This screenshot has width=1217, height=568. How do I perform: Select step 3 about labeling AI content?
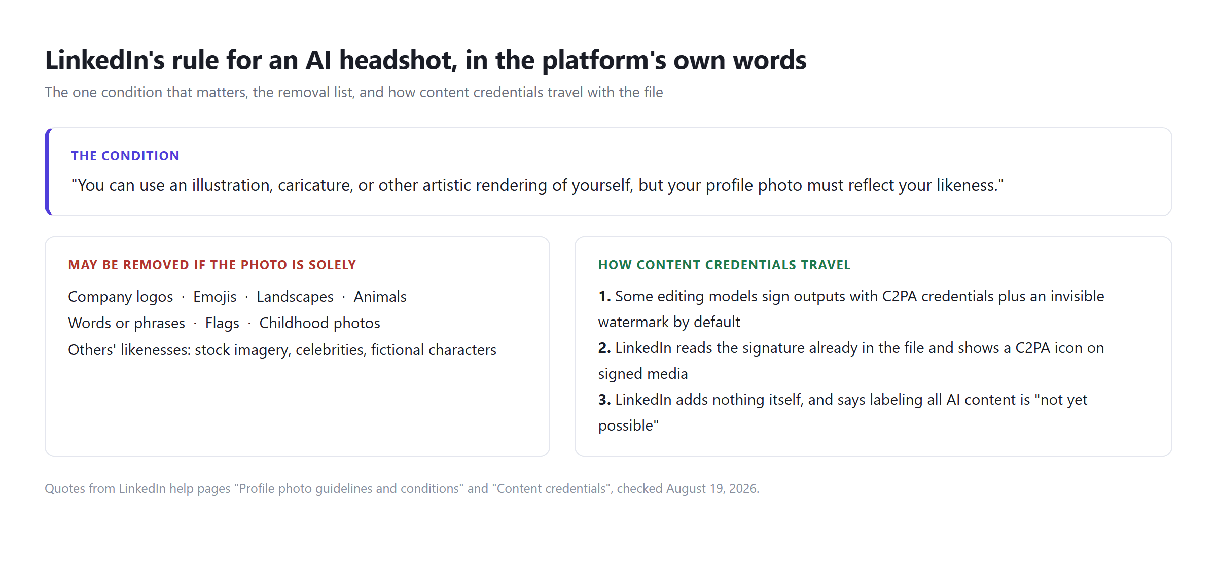tap(843, 412)
